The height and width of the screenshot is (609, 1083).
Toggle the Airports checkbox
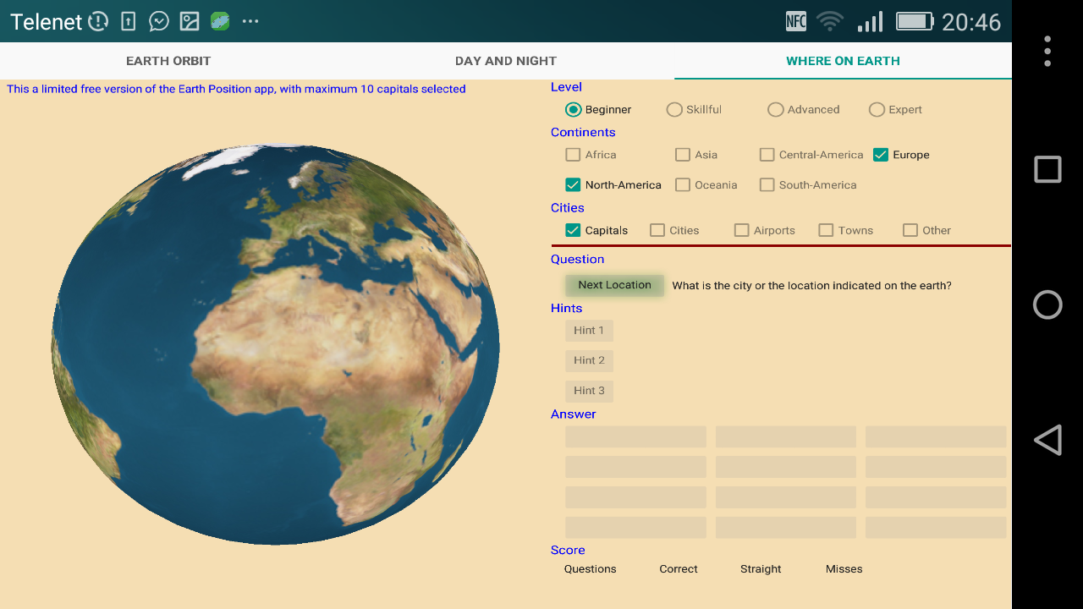(x=741, y=230)
